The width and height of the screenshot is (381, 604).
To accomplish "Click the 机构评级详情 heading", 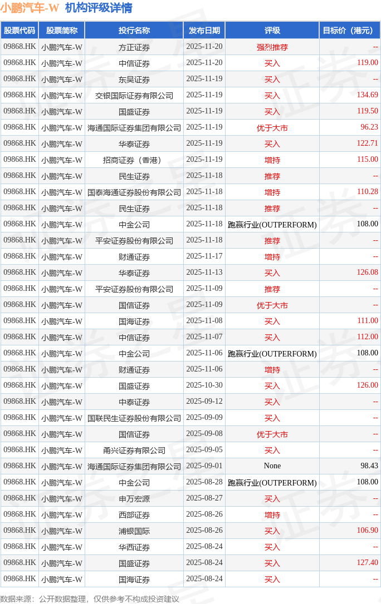I will tap(99, 8).
